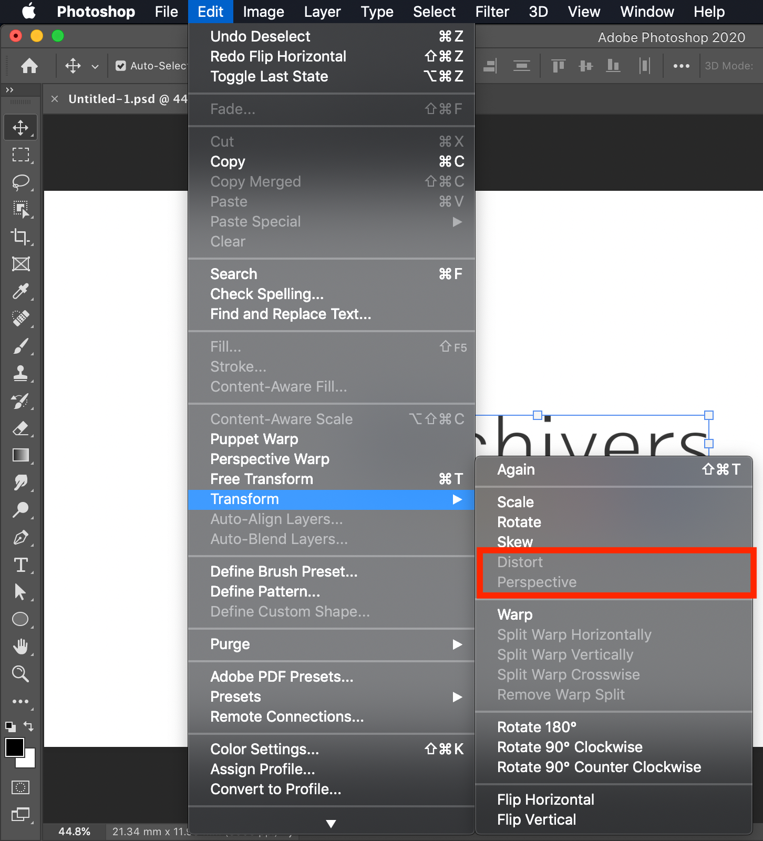Open the Edit menu in menu bar
The width and height of the screenshot is (763, 841).
tap(211, 12)
